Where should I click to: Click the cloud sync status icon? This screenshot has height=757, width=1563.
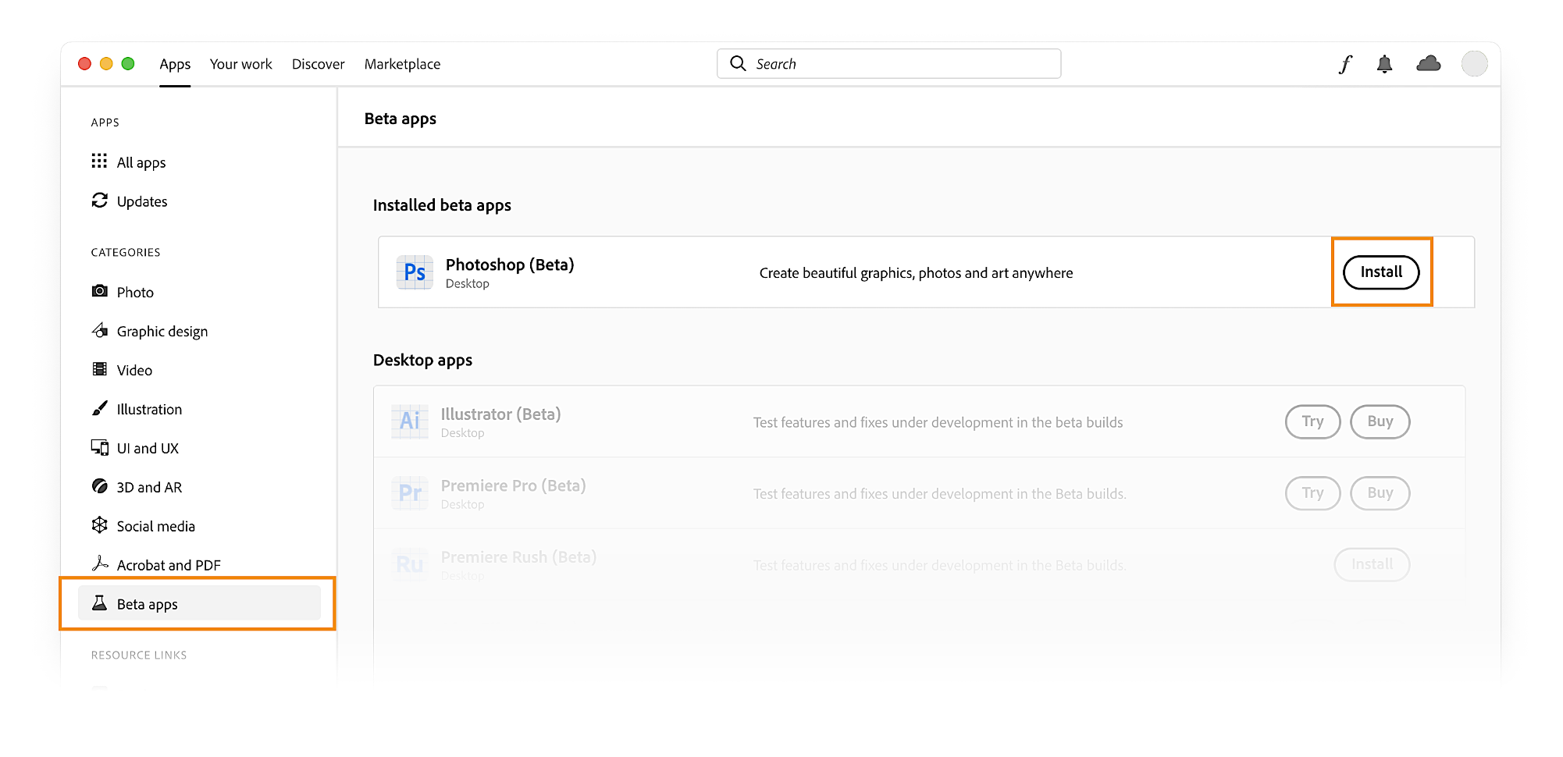(x=1428, y=64)
